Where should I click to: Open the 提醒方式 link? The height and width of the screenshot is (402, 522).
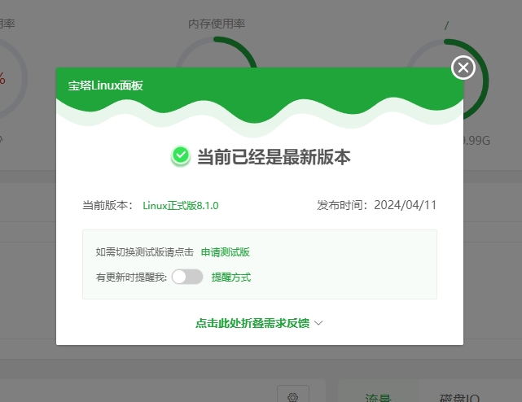click(231, 277)
